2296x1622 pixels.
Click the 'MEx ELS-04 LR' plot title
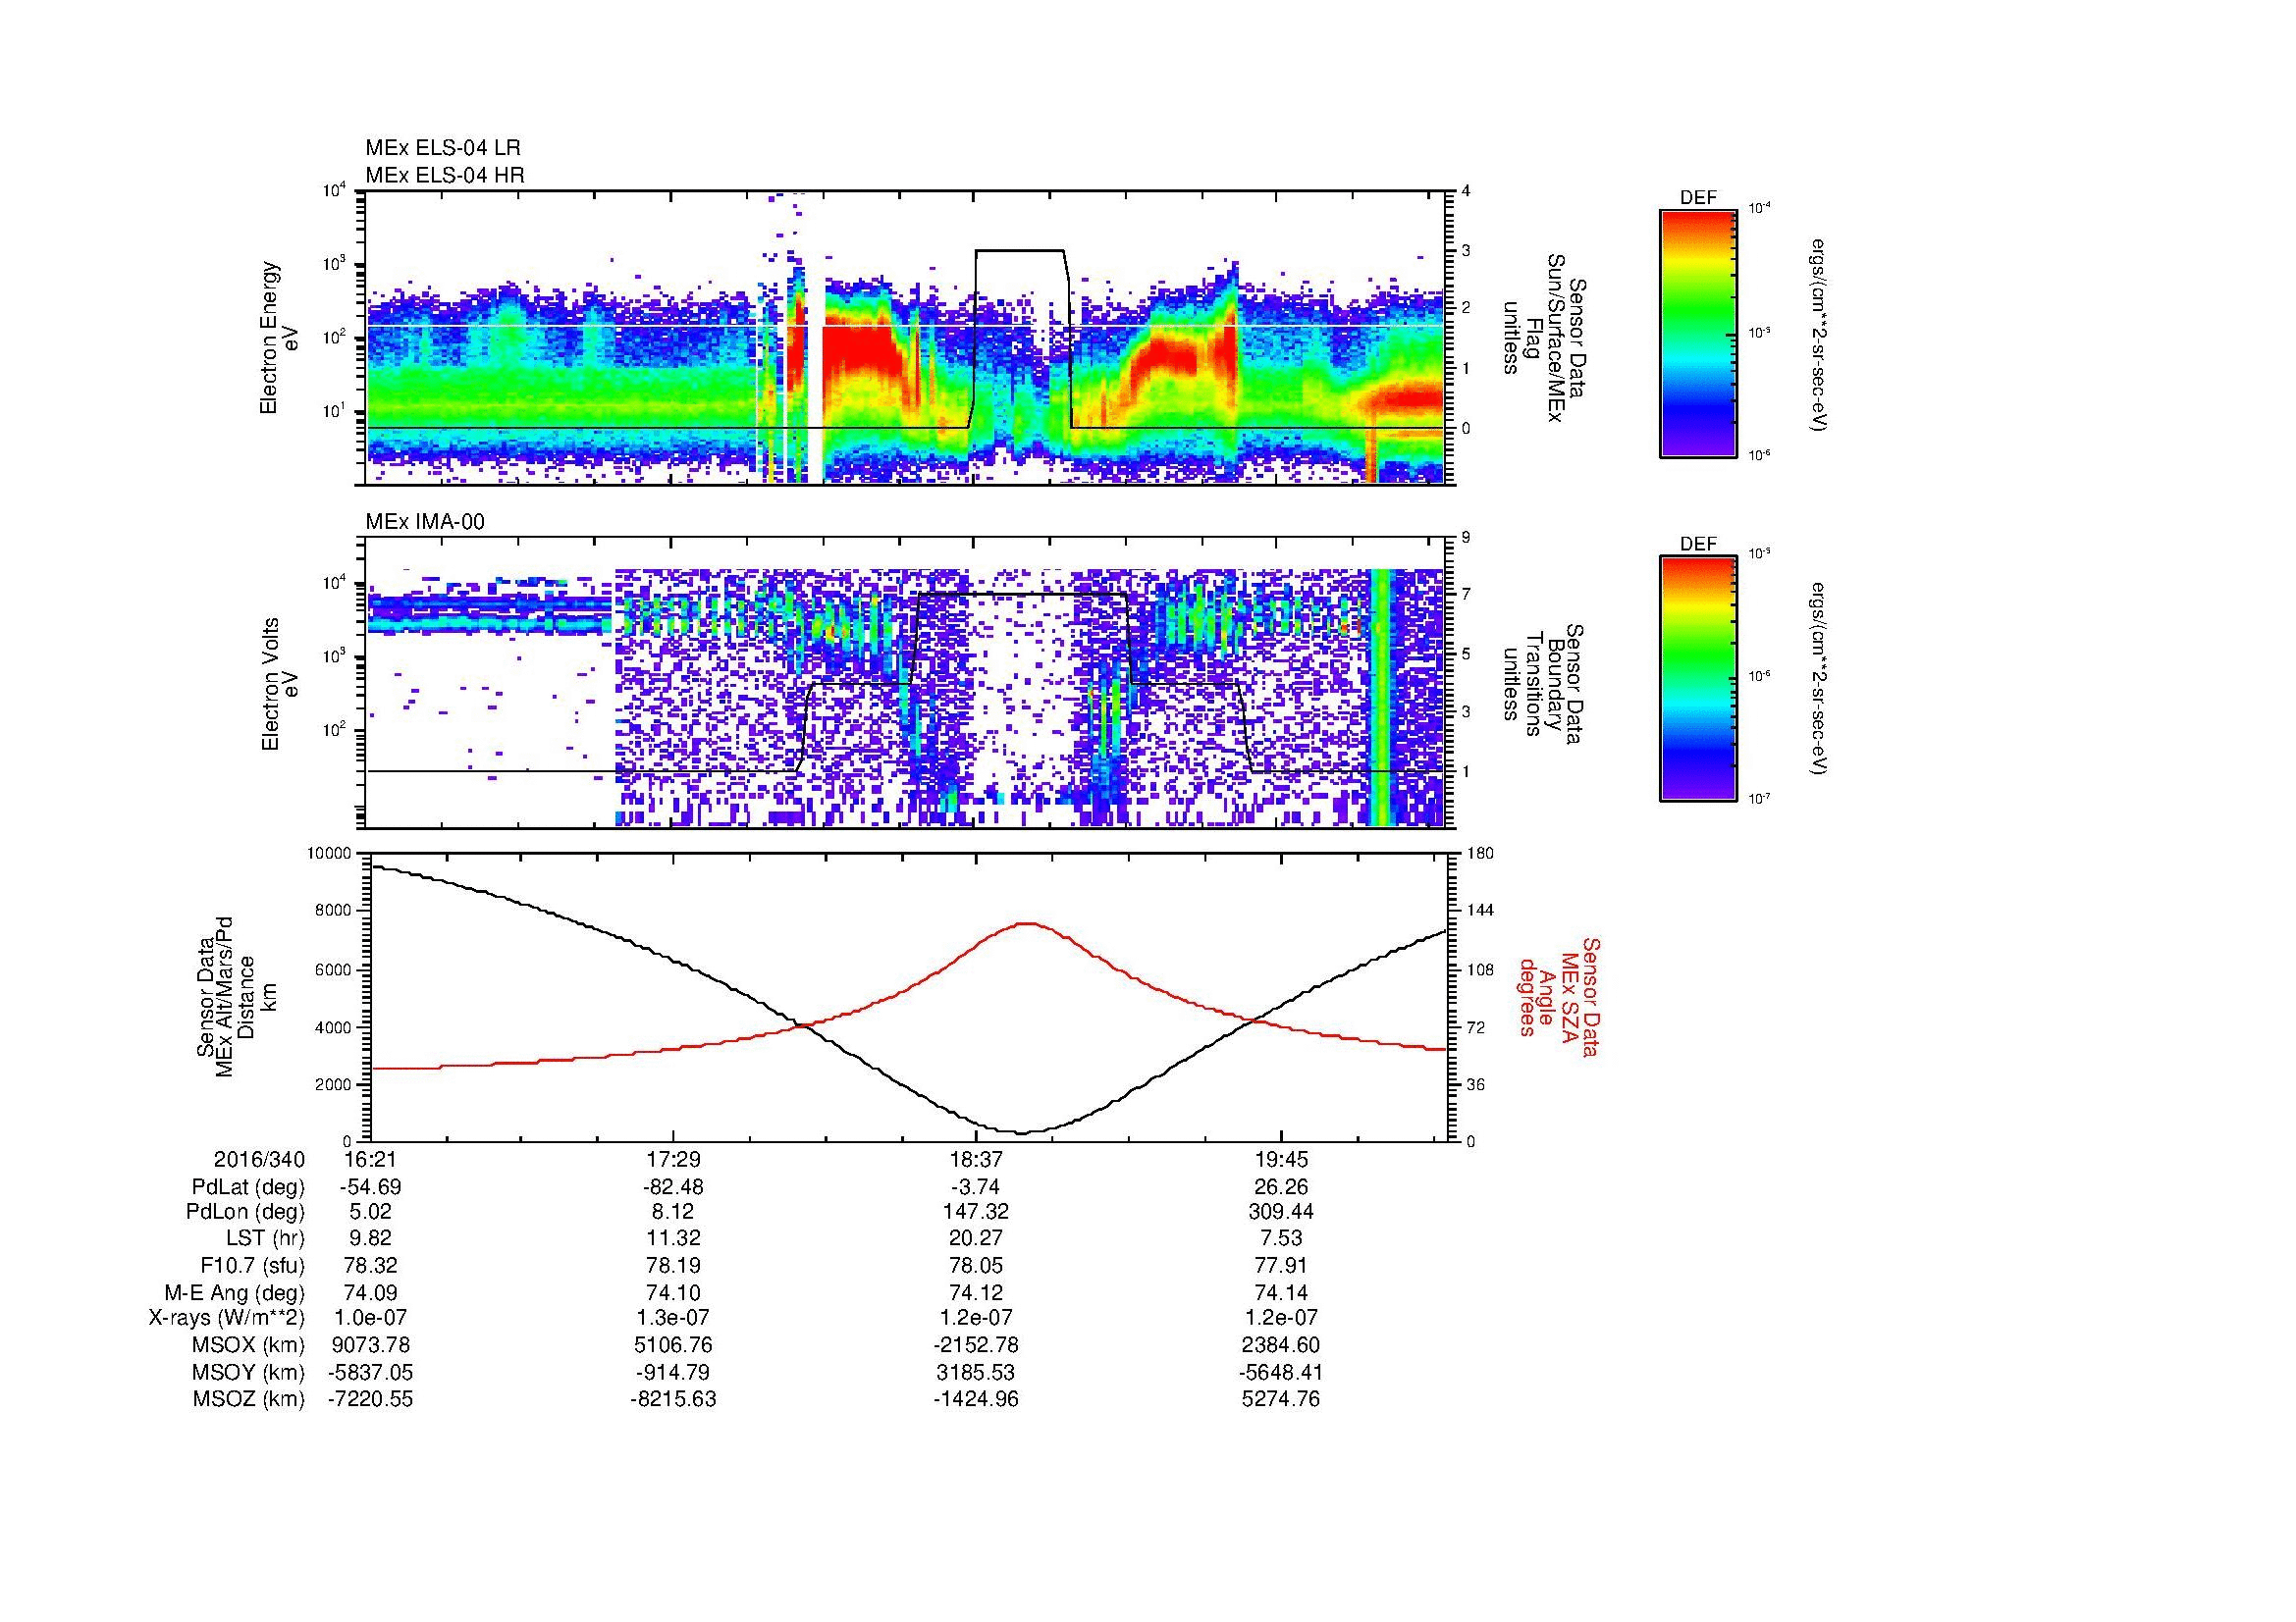click(443, 148)
